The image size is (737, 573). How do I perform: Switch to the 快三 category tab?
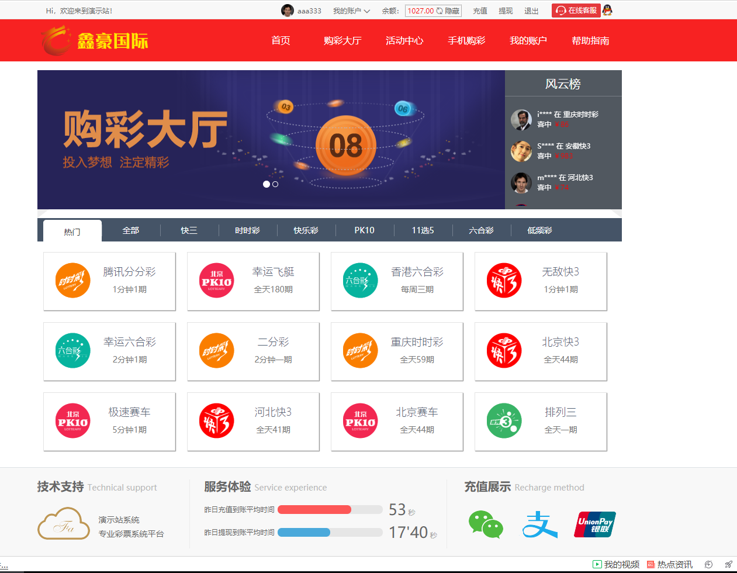[x=189, y=230]
